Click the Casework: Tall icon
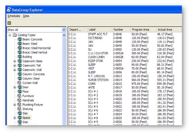The image size is (191, 134). point(19,65)
